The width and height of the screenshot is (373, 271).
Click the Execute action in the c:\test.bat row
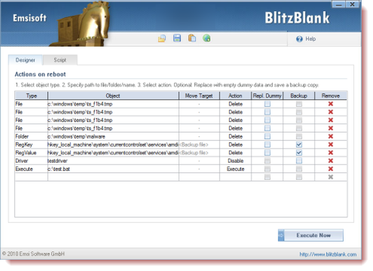point(235,169)
